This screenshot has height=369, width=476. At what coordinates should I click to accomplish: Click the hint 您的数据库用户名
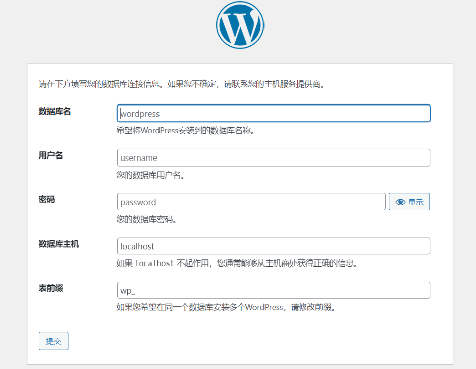pyautogui.click(x=150, y=175)
